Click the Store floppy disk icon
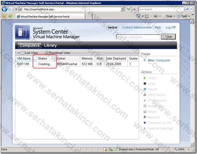Viewport: 197px width, 154px height. coord(145,111)
